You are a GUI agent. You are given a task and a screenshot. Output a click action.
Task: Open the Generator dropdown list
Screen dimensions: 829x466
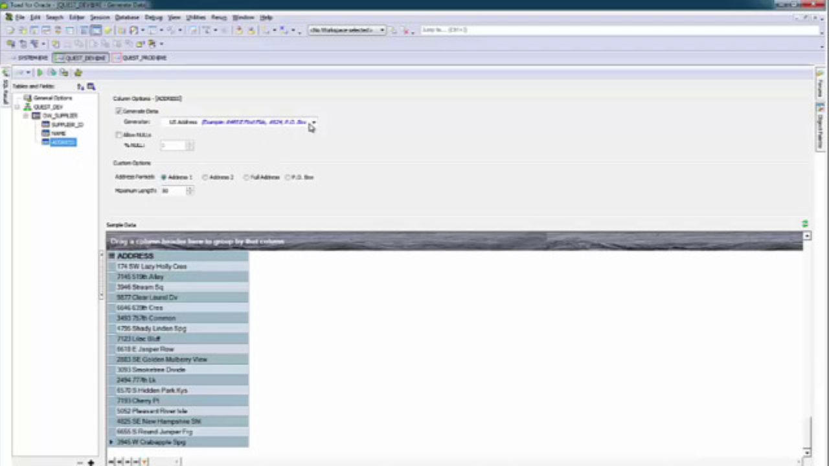click(x=313, y=122)
